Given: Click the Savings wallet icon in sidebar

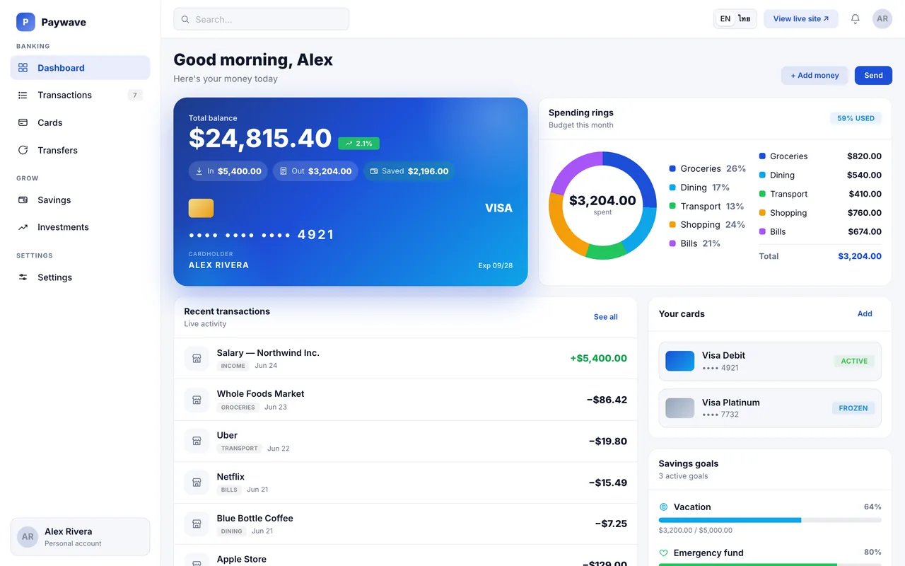Looking at the screenshot, I should (23, 200).
